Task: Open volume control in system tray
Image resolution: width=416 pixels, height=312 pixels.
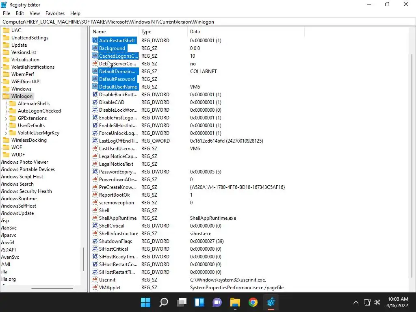Action: [x=377, y=302]
